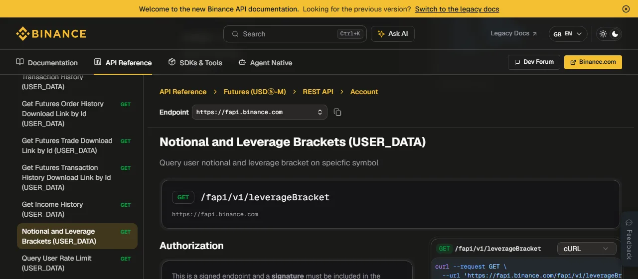Click the Notional and Leverage Brackets page title
The width and height of the screenshot is (638, 279).
coord(293,142)
